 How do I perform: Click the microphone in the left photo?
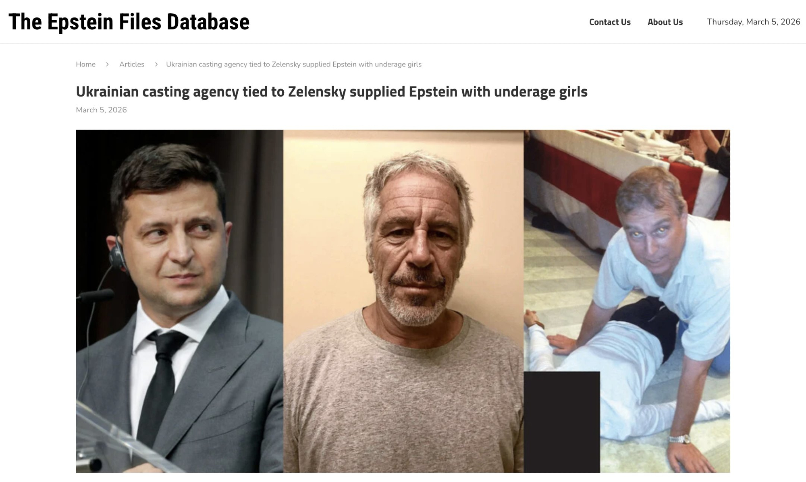pos(95,297)
